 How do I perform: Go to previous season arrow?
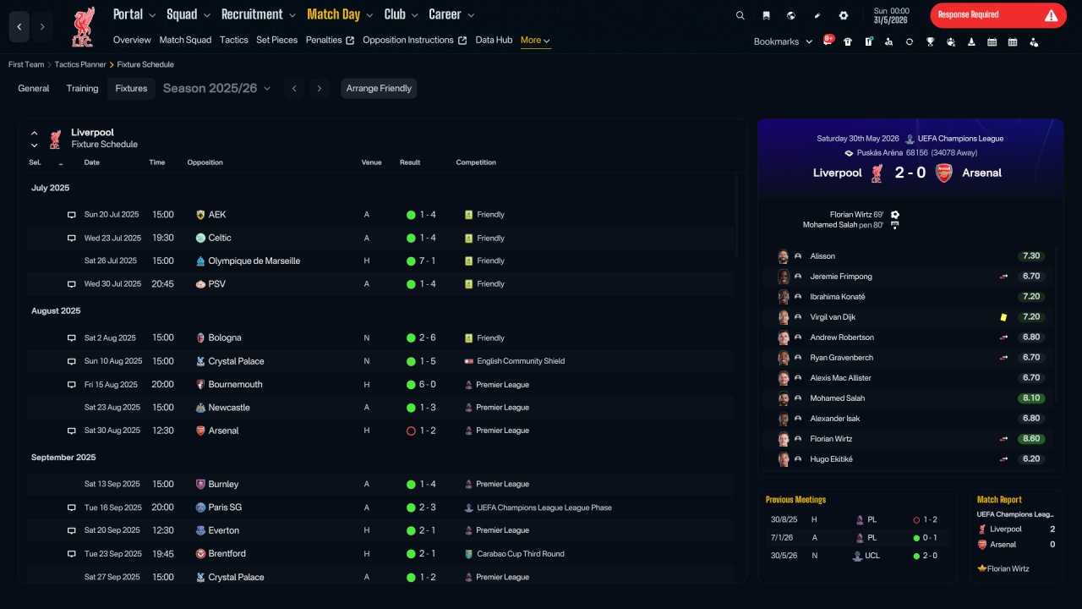[x=294, y=89]
